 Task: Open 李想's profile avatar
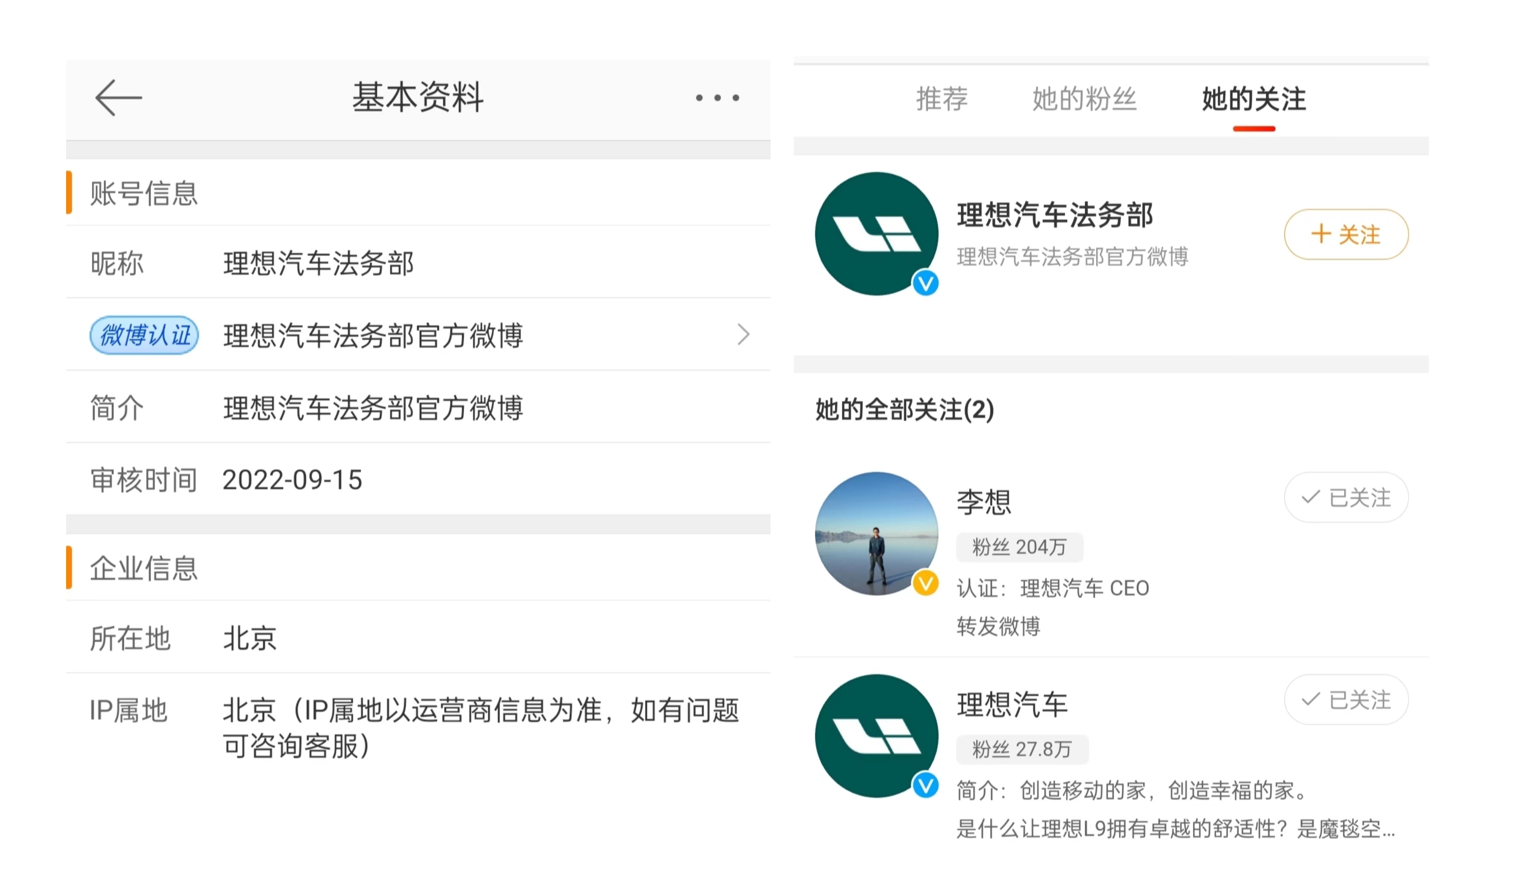pyautogui.click(x=876, y=534)
